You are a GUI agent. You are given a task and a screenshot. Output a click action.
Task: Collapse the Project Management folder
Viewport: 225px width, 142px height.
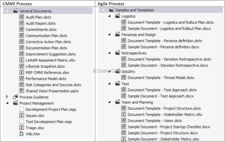point(7,103)
